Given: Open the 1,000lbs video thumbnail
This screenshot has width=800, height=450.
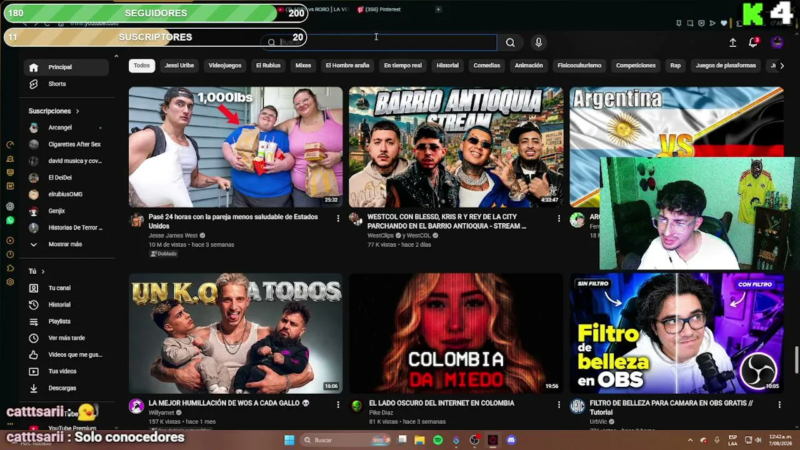Looking at the screenshot, I should click(x=236, y=147).
